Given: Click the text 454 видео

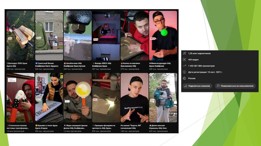Looking at the screenshot, I should [193, 60].
